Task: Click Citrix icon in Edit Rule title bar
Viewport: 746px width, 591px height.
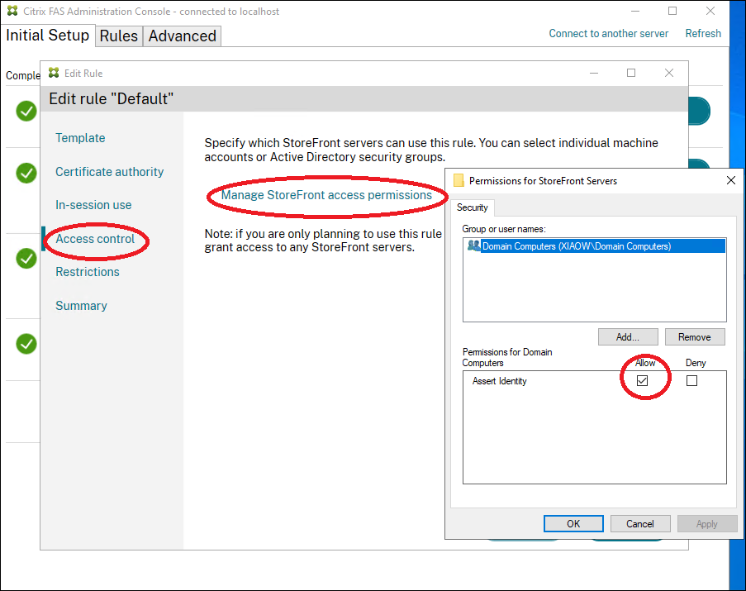Action: [x=54, y=73]
